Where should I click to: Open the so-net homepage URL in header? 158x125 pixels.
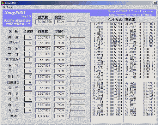pyautogui.click(x=131, y=15)
